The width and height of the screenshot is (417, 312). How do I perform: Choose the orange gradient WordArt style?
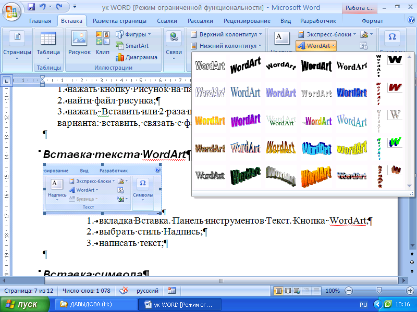[x=316, y=177]
